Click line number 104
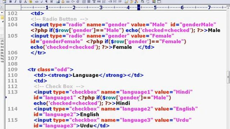 (x=13, y=25)
